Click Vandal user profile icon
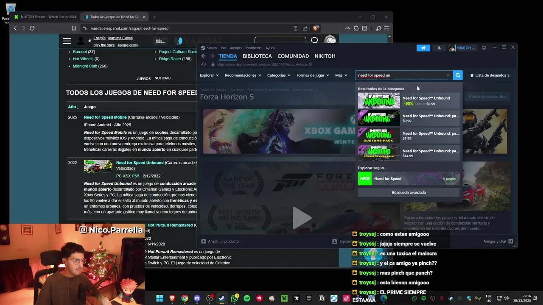Viewport: 543px width, 305px height. 81,41
